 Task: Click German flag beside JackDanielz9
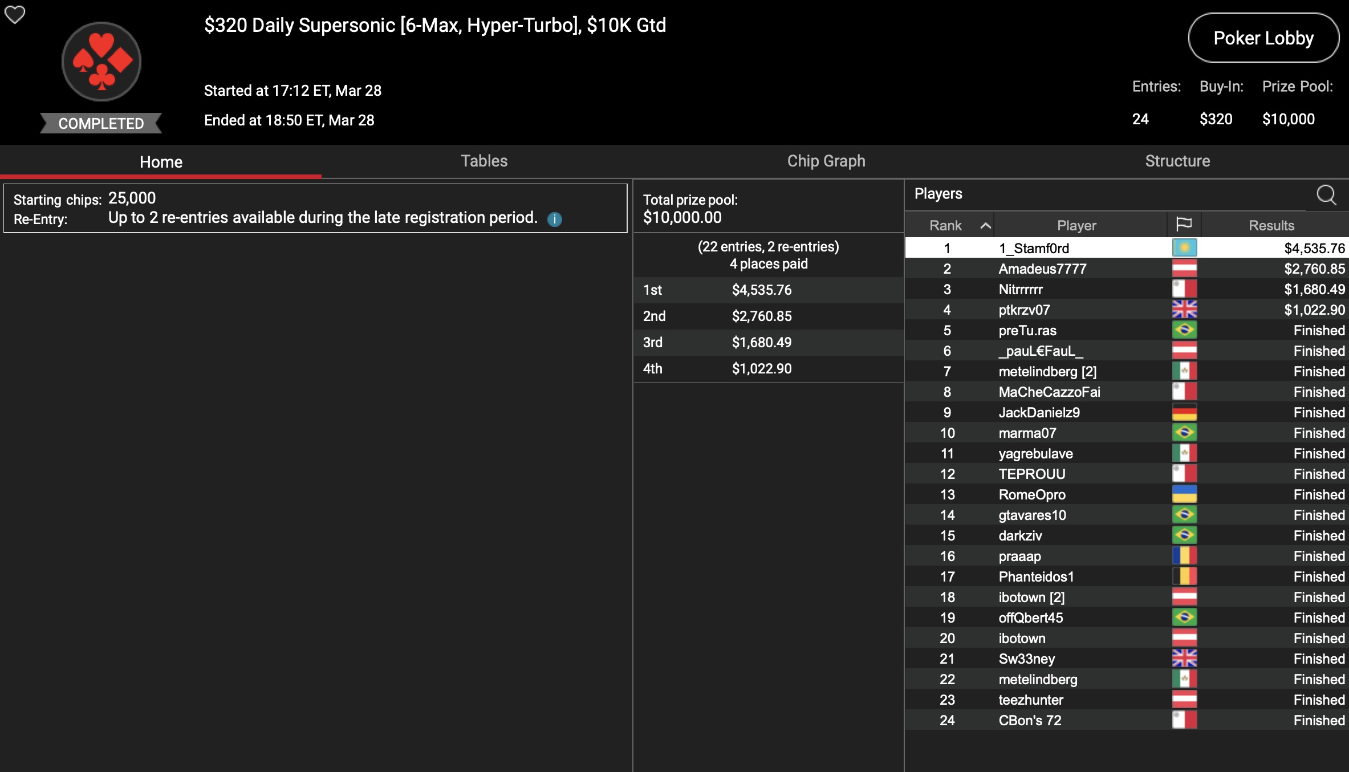[x=1184, y=412]
